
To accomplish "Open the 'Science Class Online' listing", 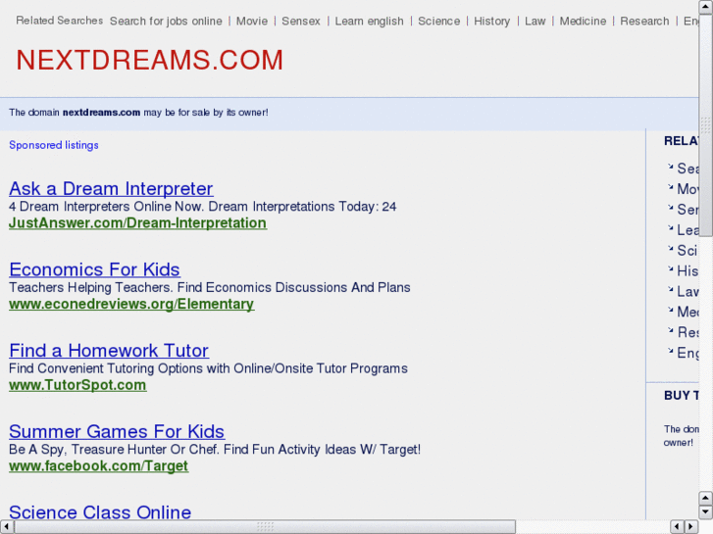I will (x=100, y=511).
